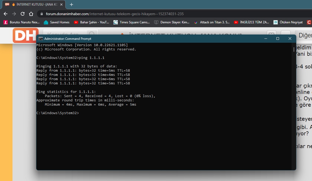
Task: Click the reply line with time=6ms
Action: (x=83, y=79)
